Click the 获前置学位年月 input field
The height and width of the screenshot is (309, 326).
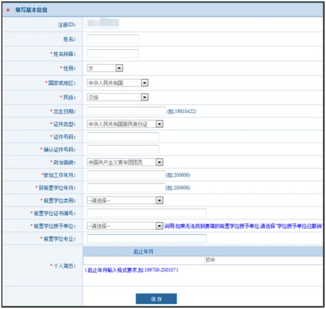tap(126, 187)
